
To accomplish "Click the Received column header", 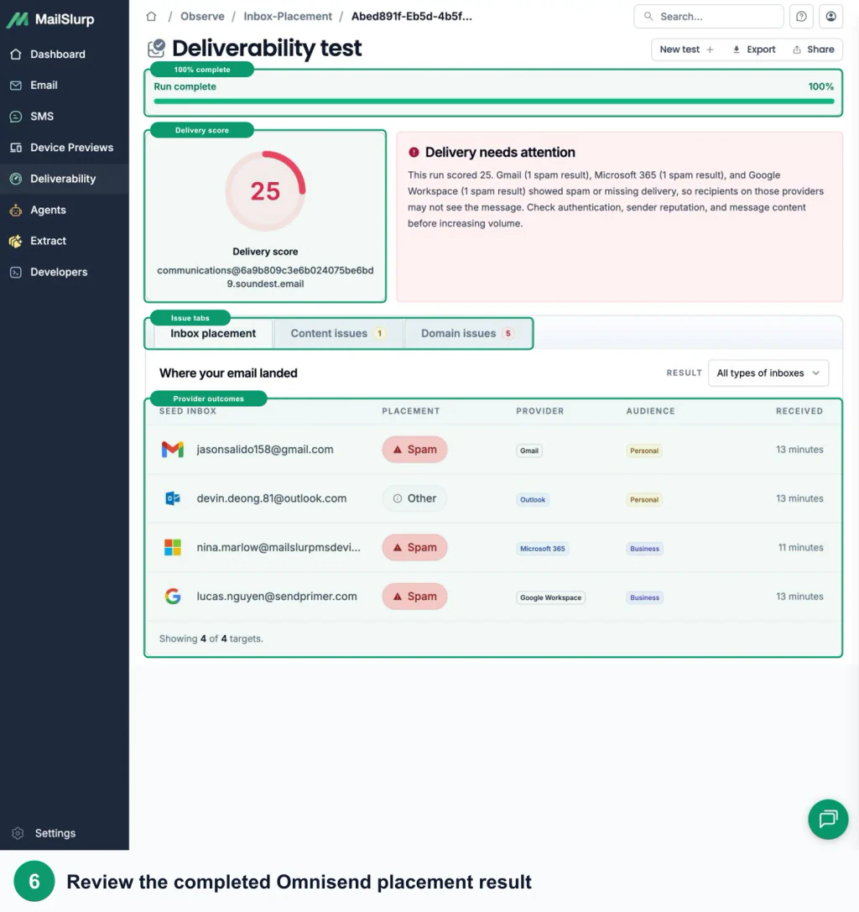I will (799, 410).
